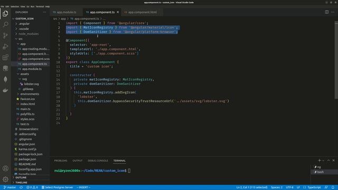The height and width of the screenshot is (190, 338).
Task: Open the MongoDB leaf icon view
Action: pos(5,79)
